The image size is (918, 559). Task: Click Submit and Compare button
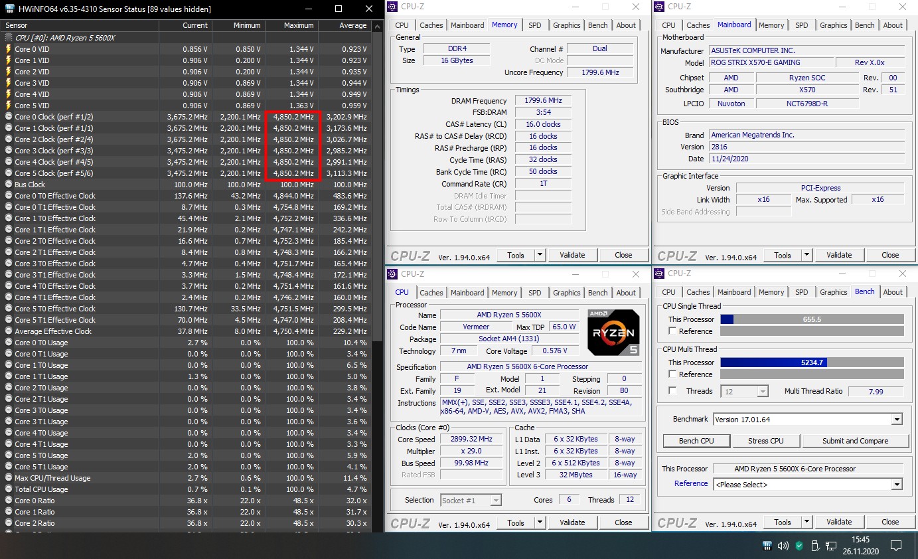pos(855,441)
